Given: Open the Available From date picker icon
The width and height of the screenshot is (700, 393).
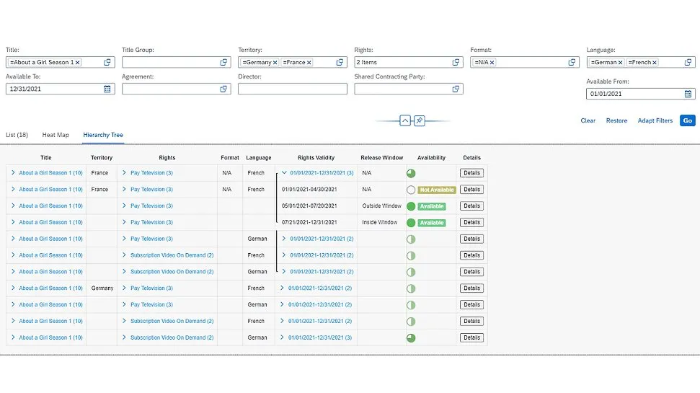Looking at the screenshot, I should click(x=688, y=94).
